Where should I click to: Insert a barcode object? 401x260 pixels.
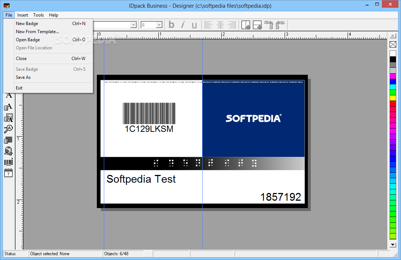(8, 162)
